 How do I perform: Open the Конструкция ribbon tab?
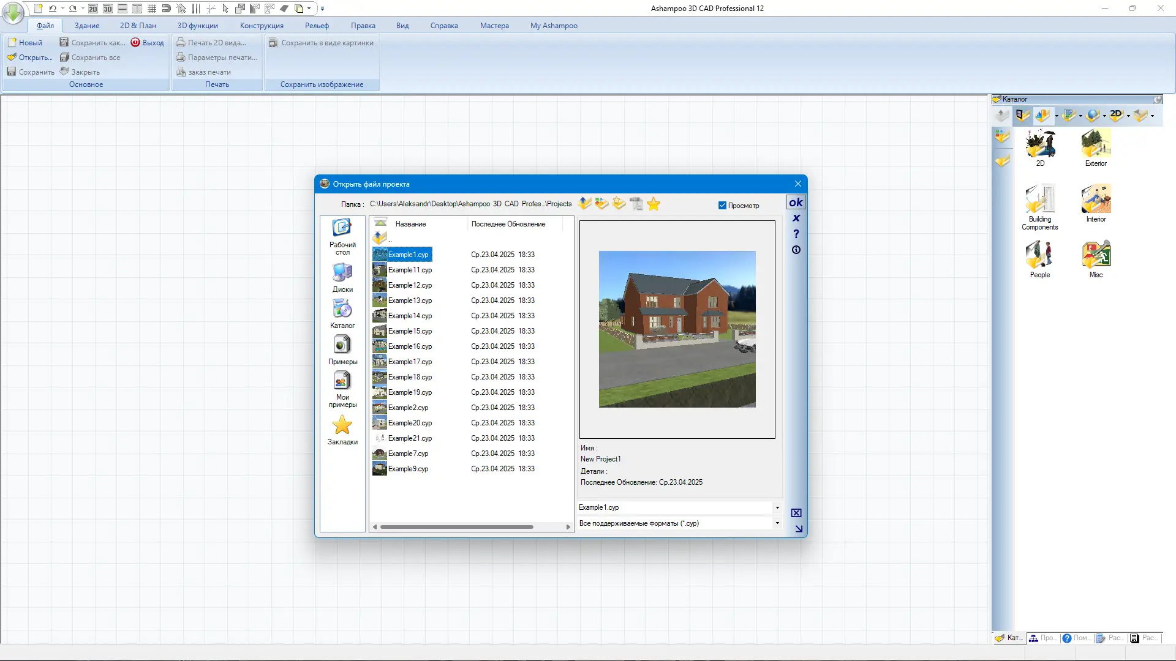262,26
